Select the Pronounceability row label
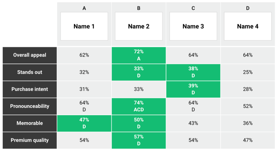This screenshot has width=277, height=152. [30, 106]
